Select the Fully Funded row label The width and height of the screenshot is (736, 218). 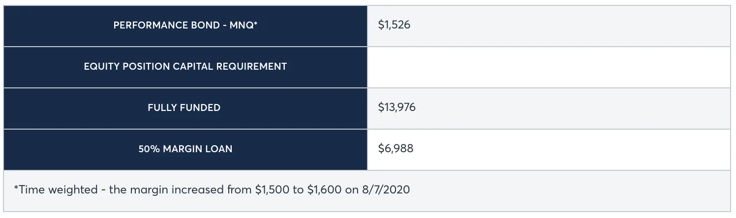(x=184, y=108)
